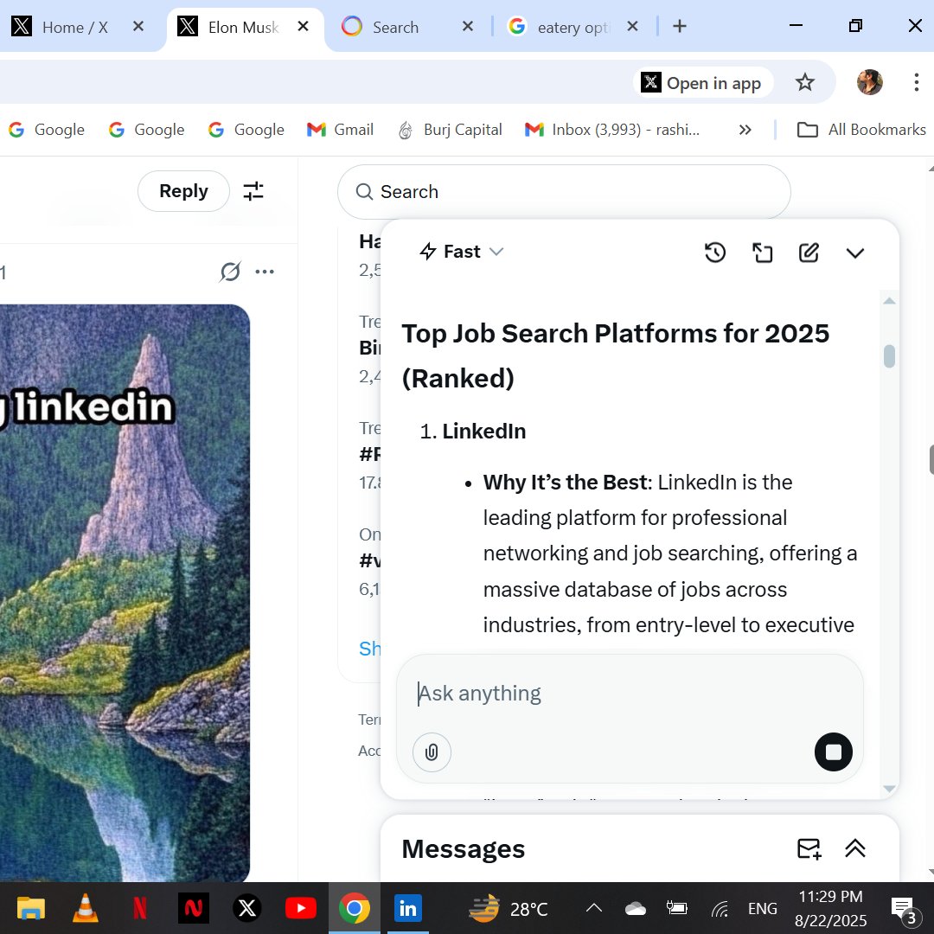Close the Home / X tab
This screenshot has width=934, height=934.
point(138,26)
